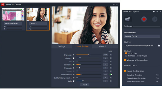Click the Gain slider handle
This screenshot has height=91, width=162.
pos(83,81)
